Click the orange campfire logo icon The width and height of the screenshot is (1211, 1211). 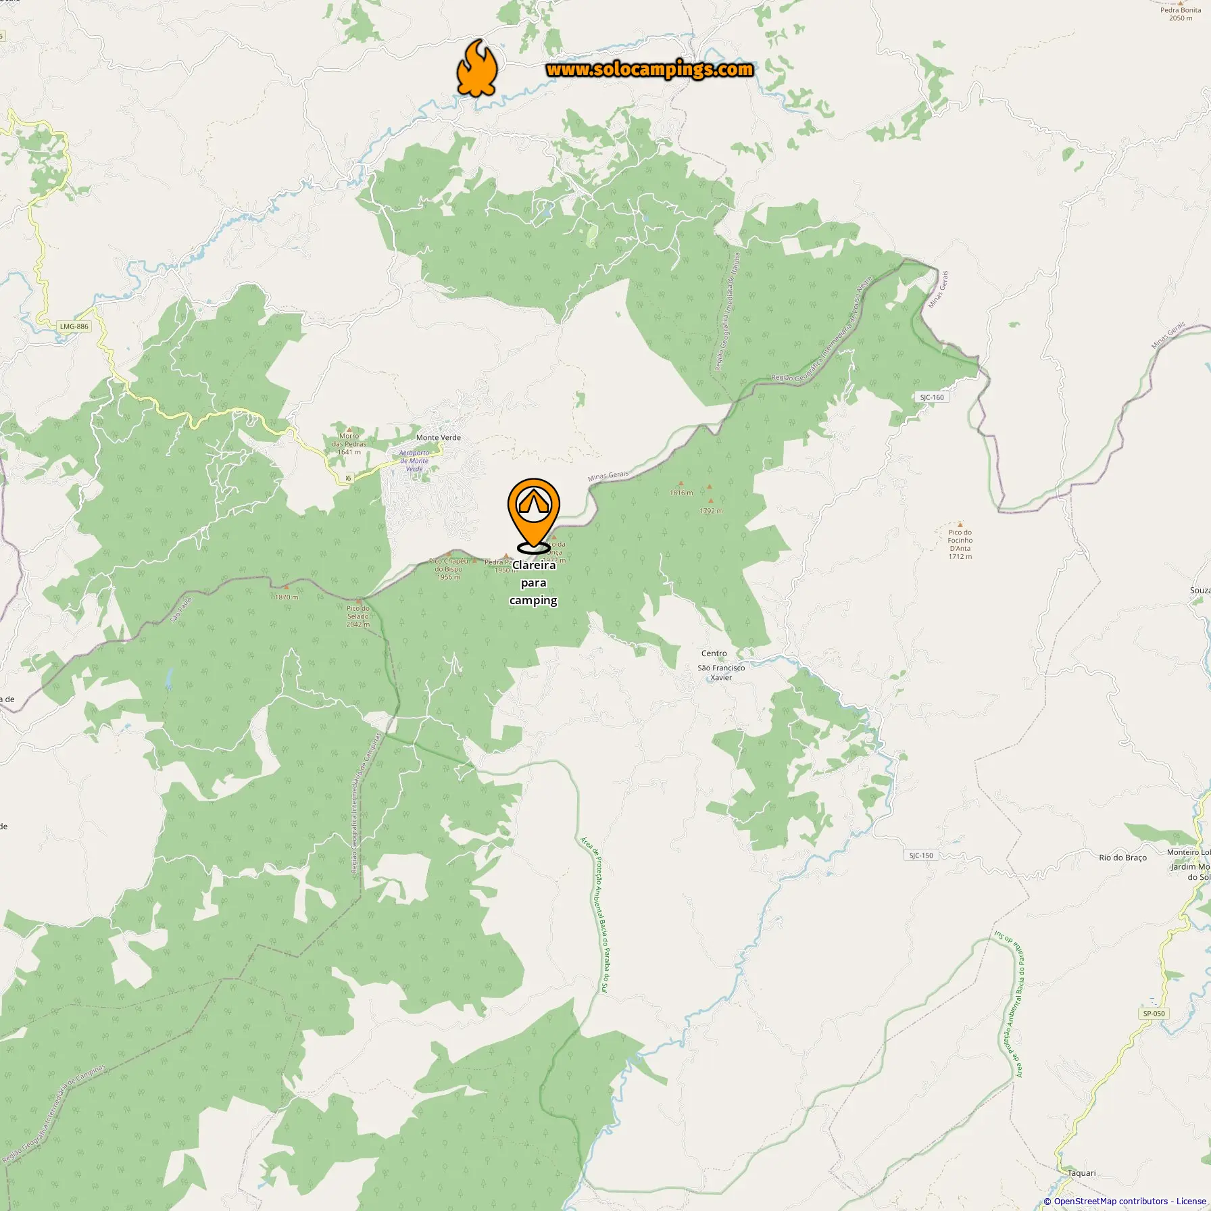477,68
